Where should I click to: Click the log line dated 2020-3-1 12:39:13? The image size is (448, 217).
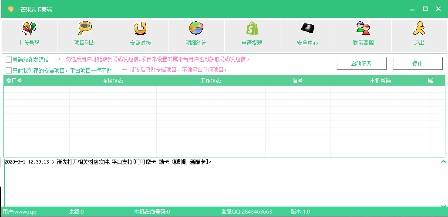(108, 162)
